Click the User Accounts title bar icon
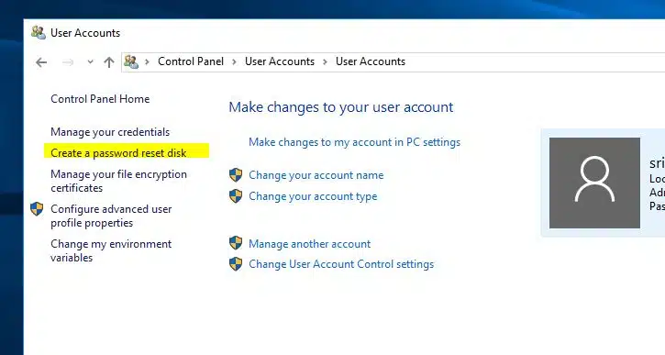 point(39,33)
